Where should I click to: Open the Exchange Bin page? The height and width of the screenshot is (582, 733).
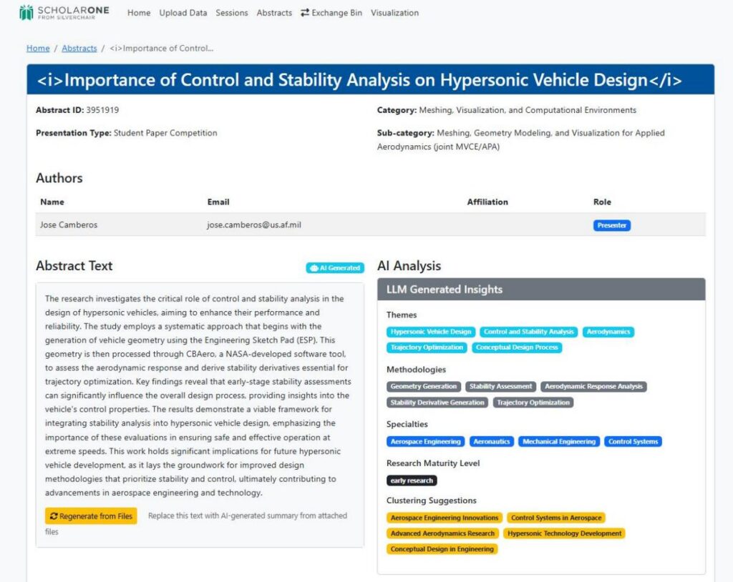tap(331, 13)
